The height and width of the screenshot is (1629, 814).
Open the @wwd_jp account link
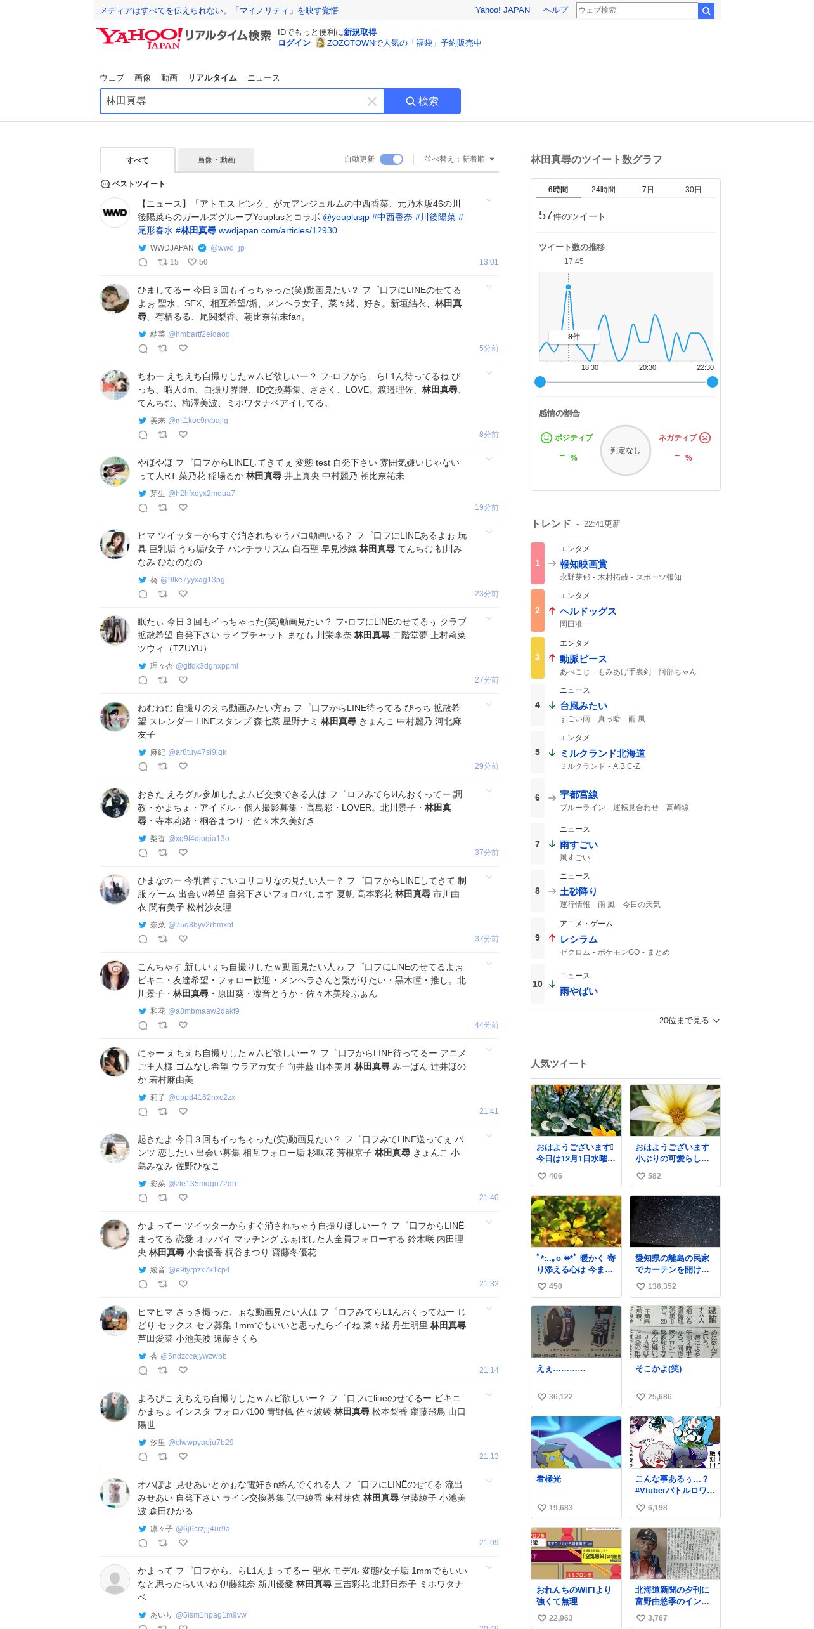click(x=228, y=248)
